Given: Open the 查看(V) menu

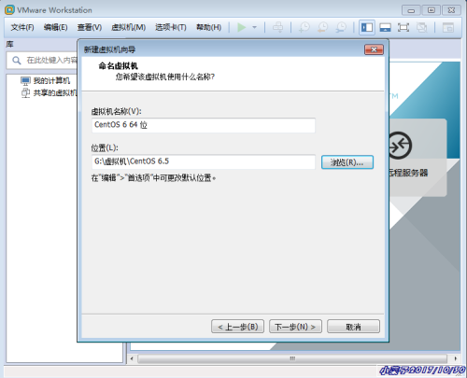Looking at the screenshot, I should [x=90, y=27].
